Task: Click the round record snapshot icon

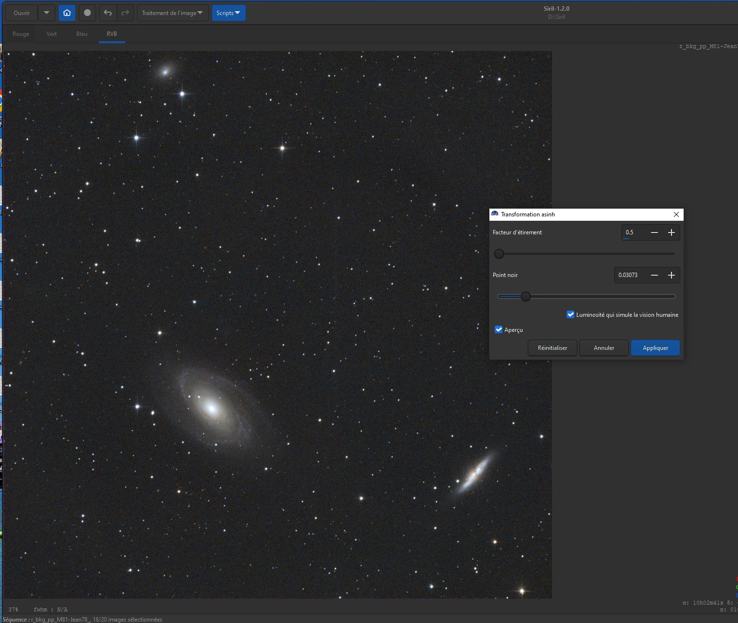Action: pos(87,13)
